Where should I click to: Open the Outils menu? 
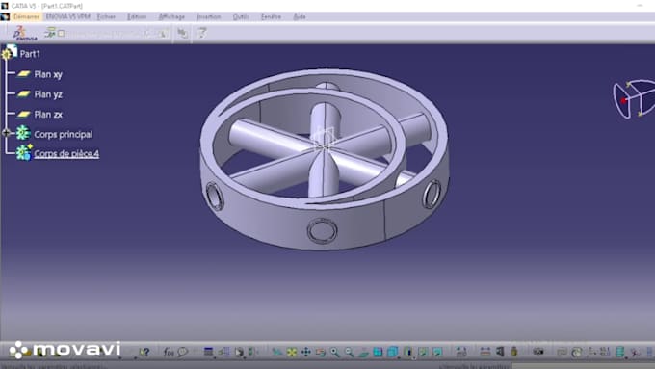pyautogui.click(x=241, y=16)
